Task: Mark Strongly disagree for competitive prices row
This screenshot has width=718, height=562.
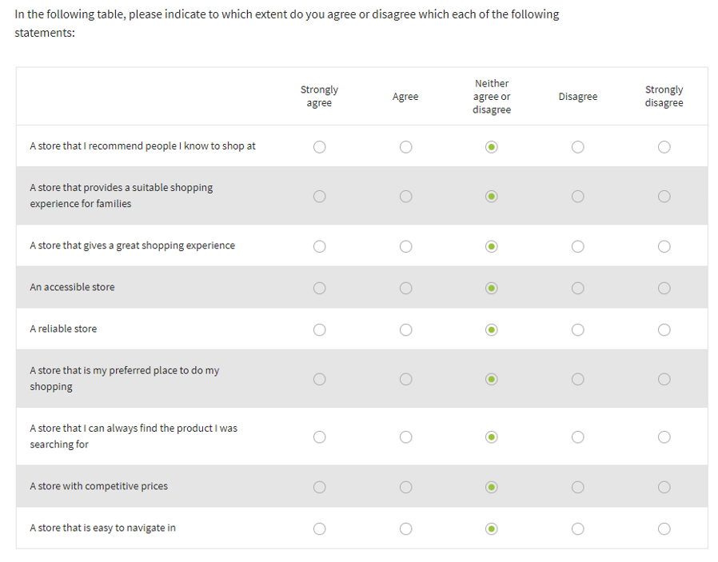Action: click(x=664, y=487)
